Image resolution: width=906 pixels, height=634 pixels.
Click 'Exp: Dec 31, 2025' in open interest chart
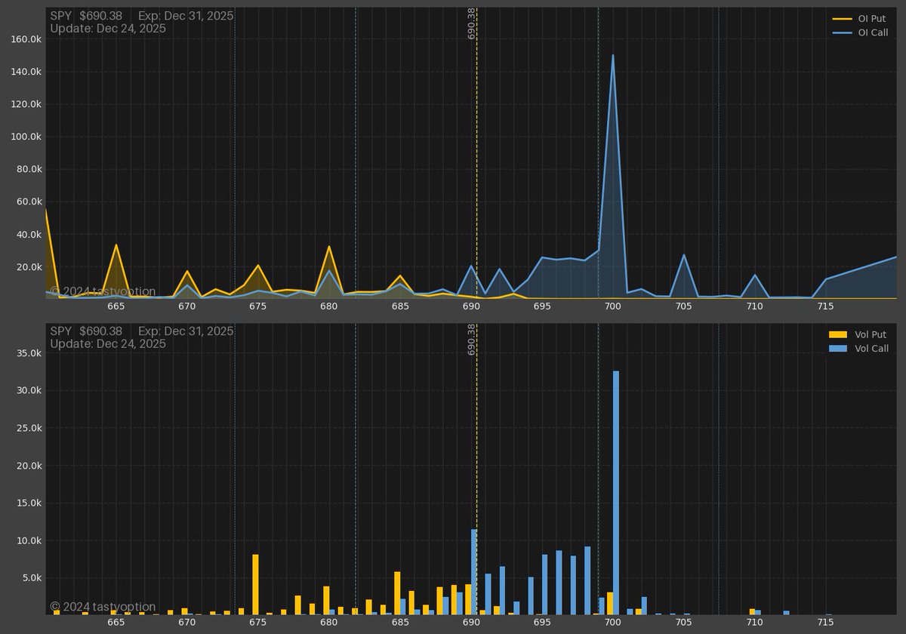point(186,16)
